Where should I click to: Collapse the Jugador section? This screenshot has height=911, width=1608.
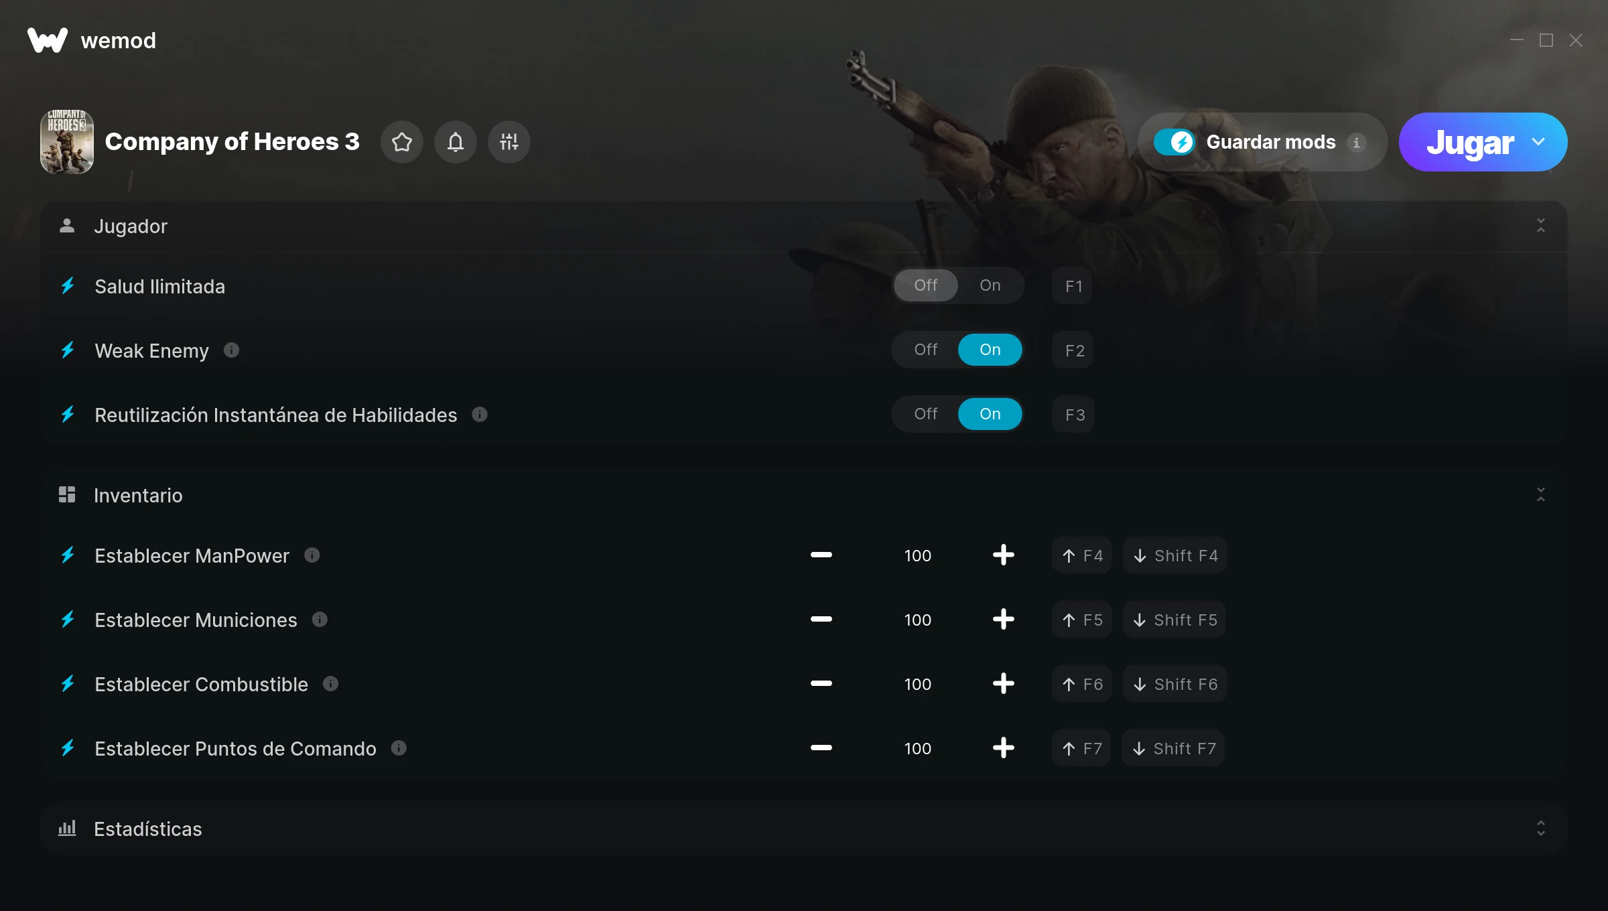[x=1540, y=226]
